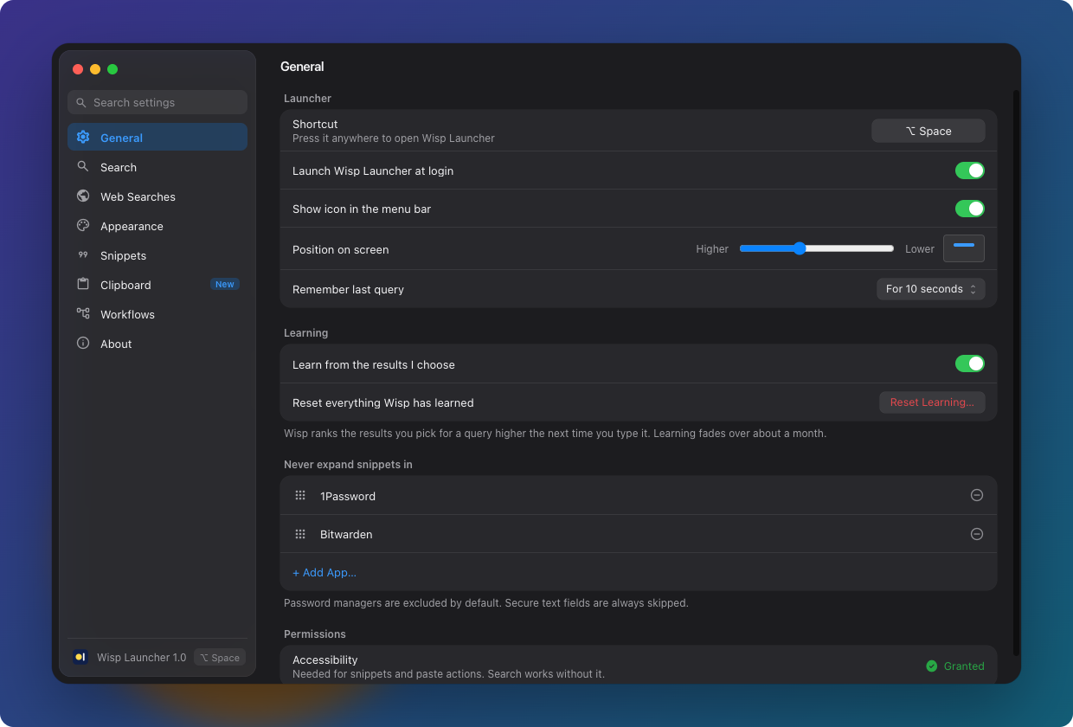This screenshot has height=727, width=1073.
Task: Click the Workflows diagram icon
Action: [83, 313]
